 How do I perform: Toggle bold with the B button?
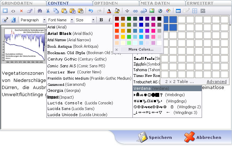pyautogui.click(x=101, y=20)
